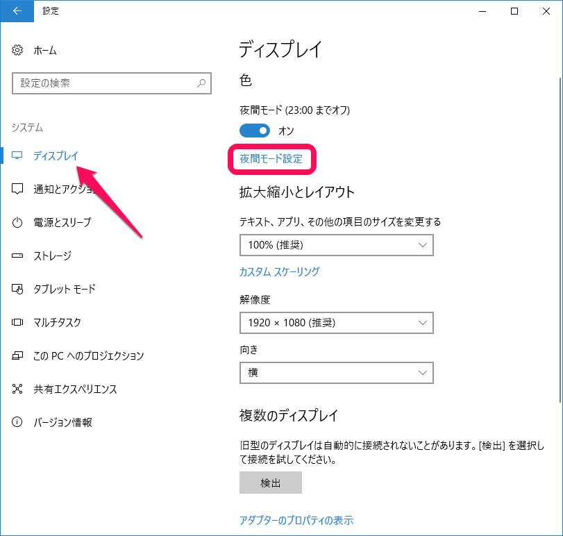Open この PC へのプロジェクション settings
The height and width of the screenshot is (536, 563).
pyautogui.click(x=88, y=355)
